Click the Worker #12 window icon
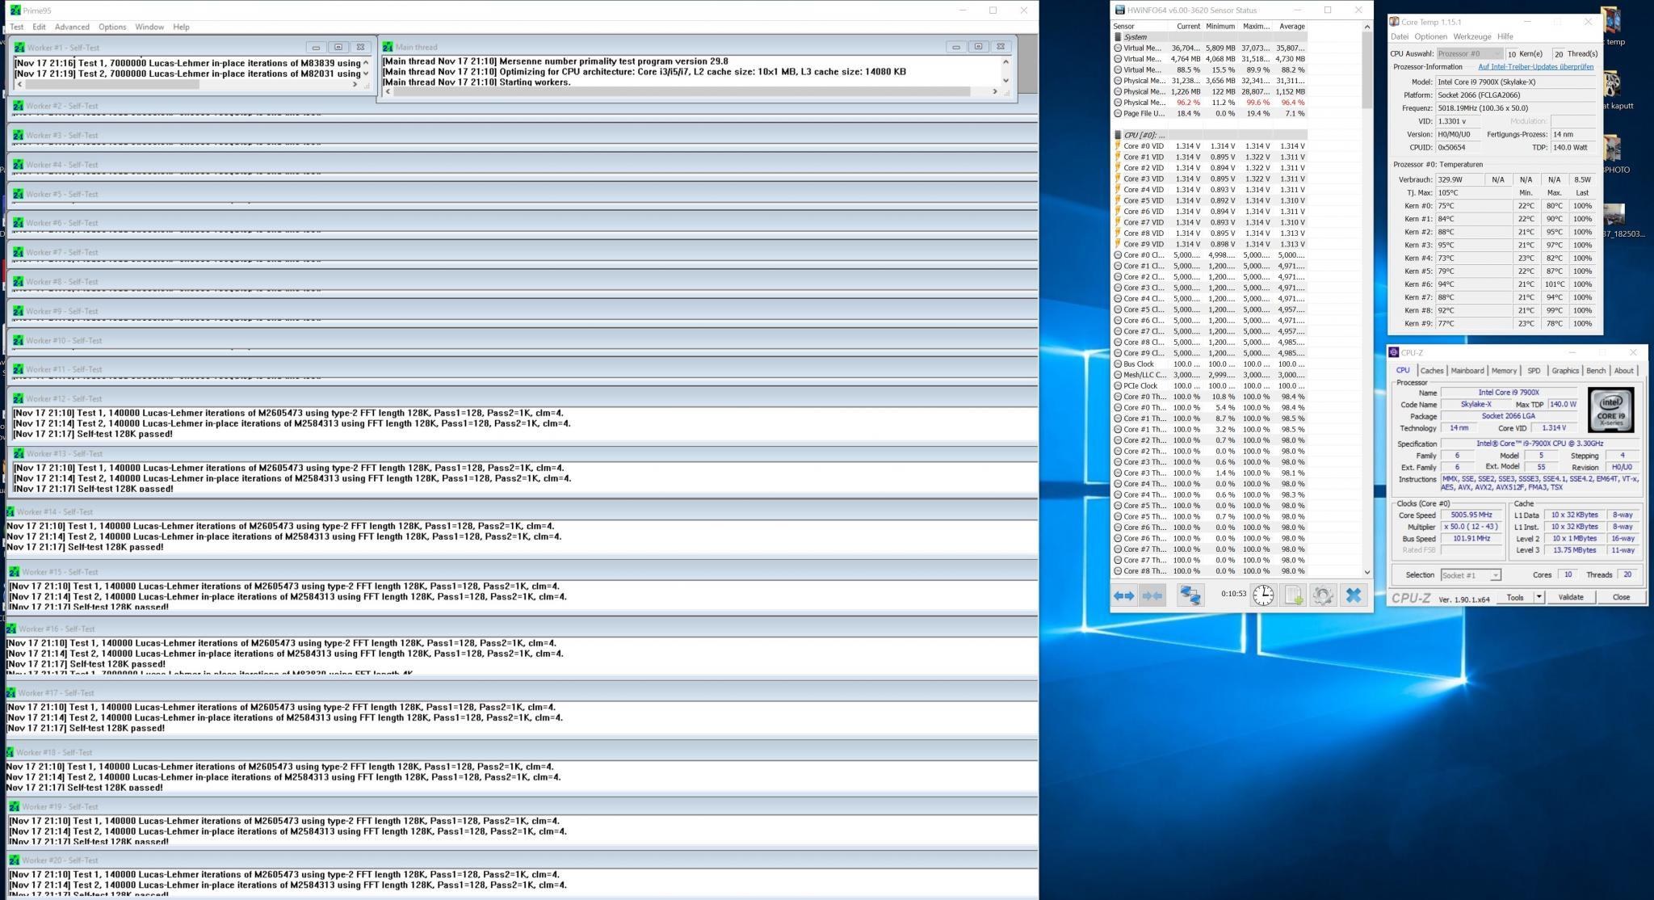The image size is (1654, 900). [19, 398]
